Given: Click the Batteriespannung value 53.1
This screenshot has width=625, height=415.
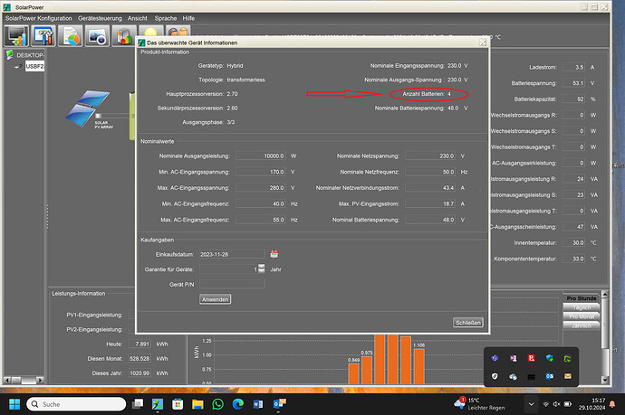Looking at the screenshot, I should pos(573,83).
